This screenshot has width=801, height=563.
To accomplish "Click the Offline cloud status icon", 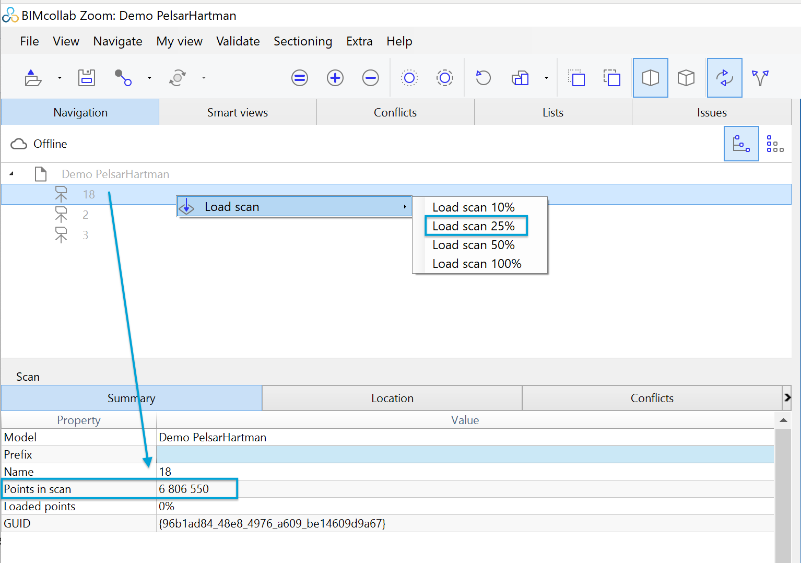I will click(19, 144).
